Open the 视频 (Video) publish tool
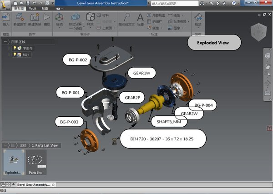This screenshot has height=194, width=273. (x=198, y=18)
